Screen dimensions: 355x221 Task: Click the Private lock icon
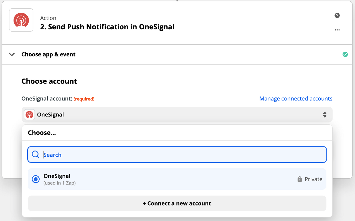pos(300,179)
